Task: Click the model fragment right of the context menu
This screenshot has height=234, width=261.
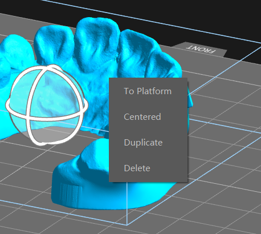Action: (x=190, y=99)
